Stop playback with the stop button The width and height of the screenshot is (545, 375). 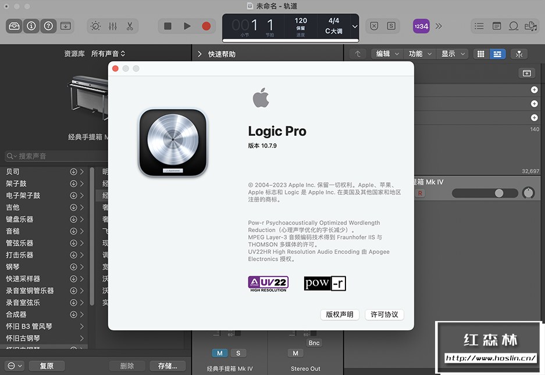(168, 26)
